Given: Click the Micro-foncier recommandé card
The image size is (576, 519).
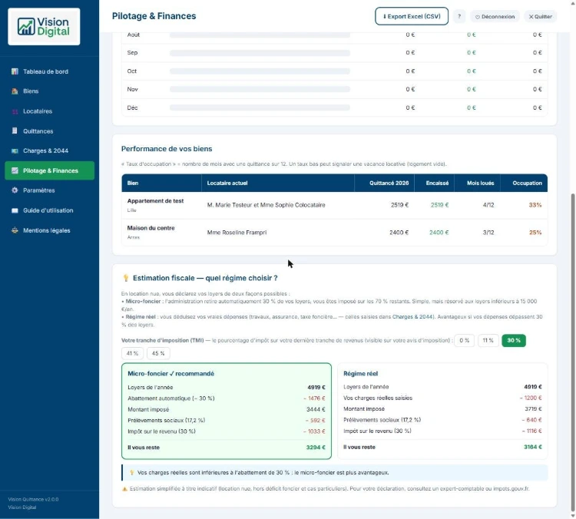Looking at the screenshot, I should [227, 411].
